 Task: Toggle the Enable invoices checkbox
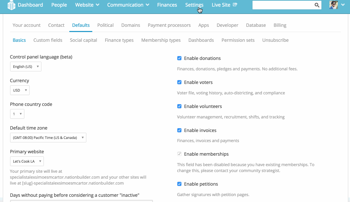179,130
